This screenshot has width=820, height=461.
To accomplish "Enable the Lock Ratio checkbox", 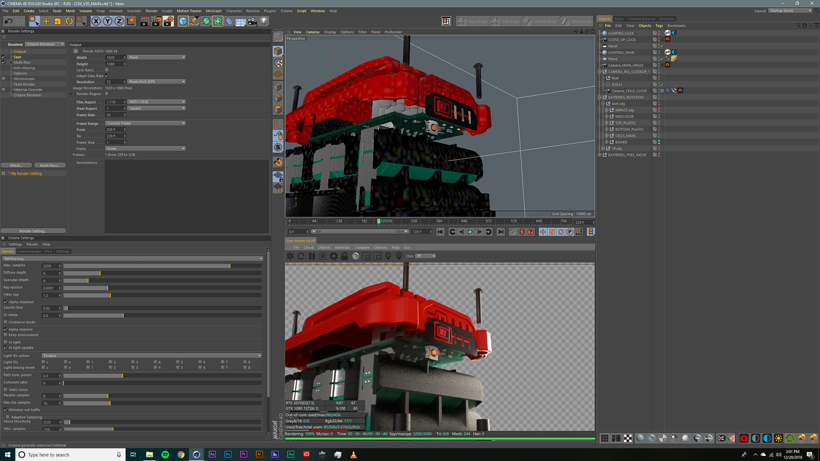I will click(107, 70).
